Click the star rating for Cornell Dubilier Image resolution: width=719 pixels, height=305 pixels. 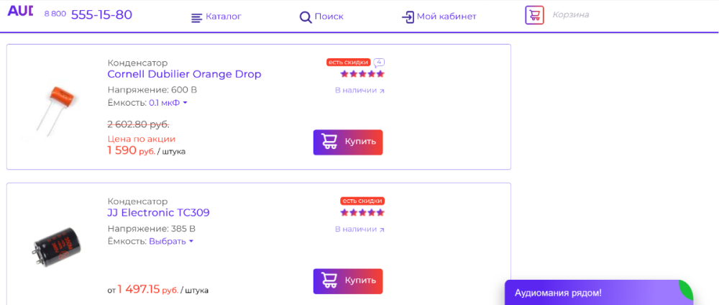(362, 73)
